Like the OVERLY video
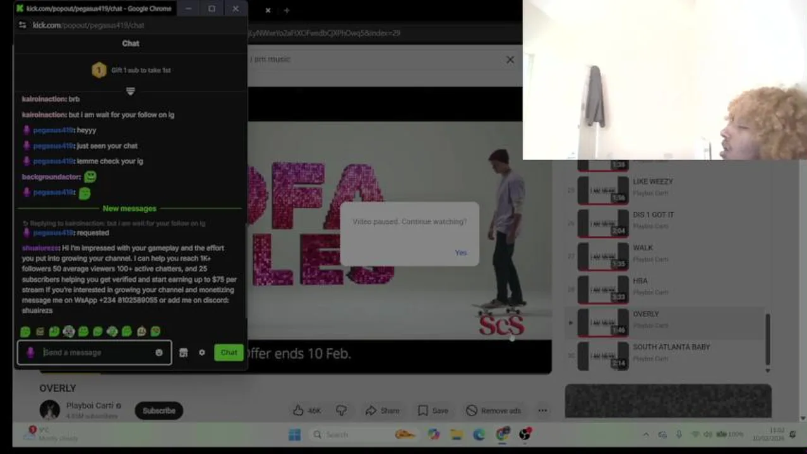Viewport: 807px width, 454px height. [307, 410]
